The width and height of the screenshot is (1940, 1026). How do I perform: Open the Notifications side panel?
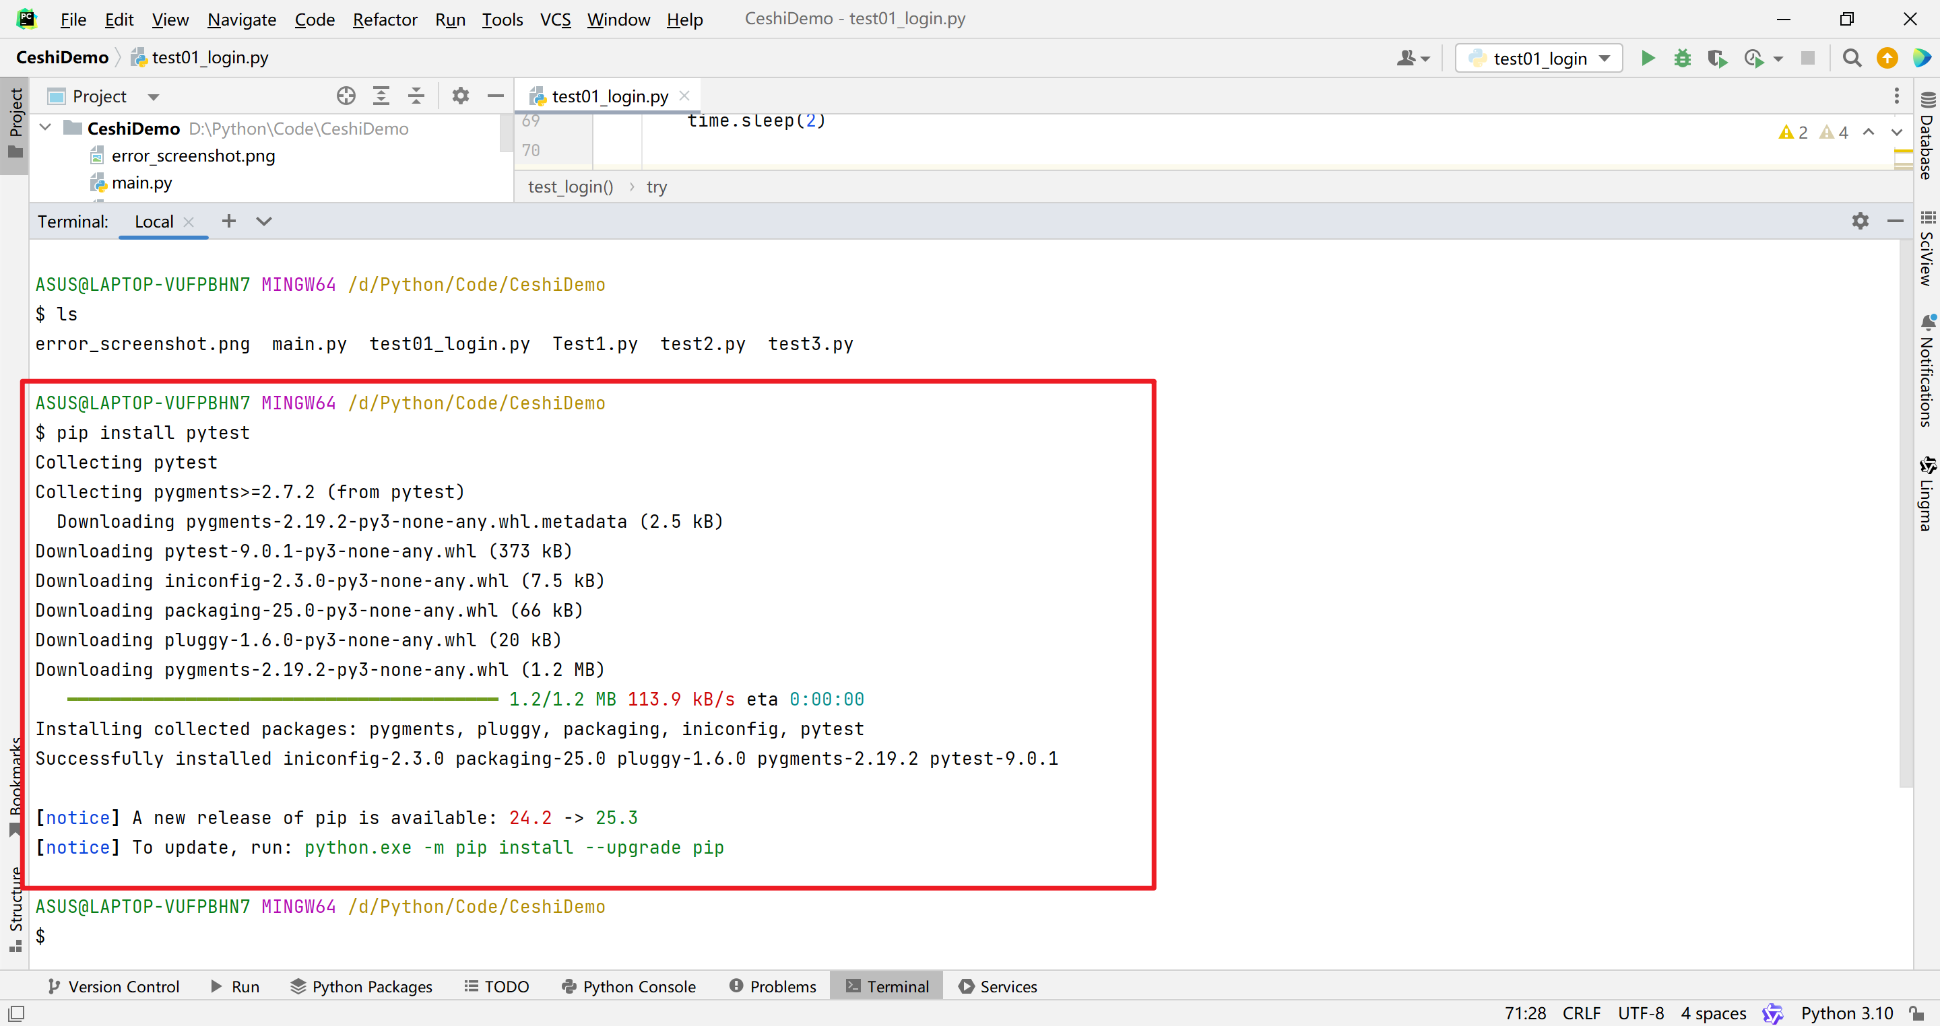(1927, 371)
